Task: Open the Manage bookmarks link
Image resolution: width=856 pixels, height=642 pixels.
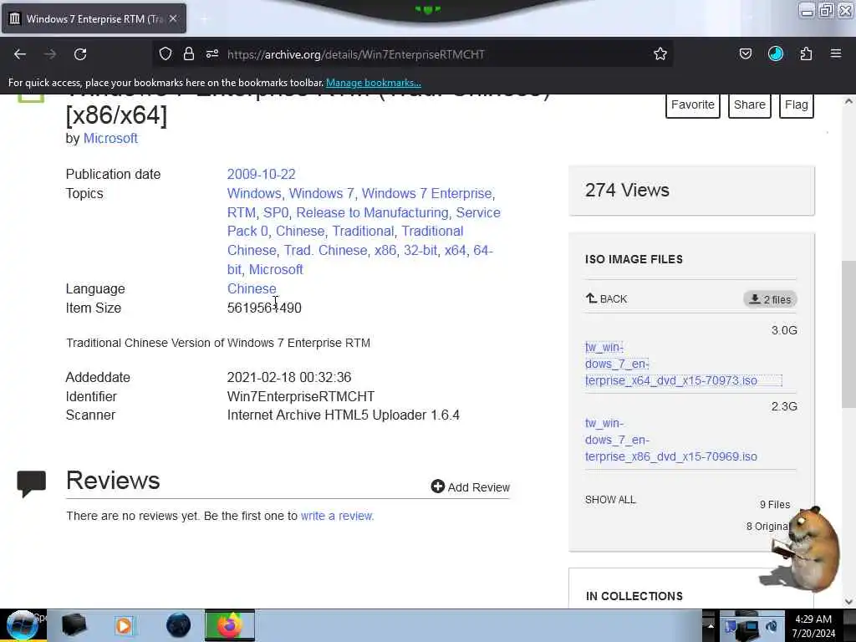Action: 374,83
